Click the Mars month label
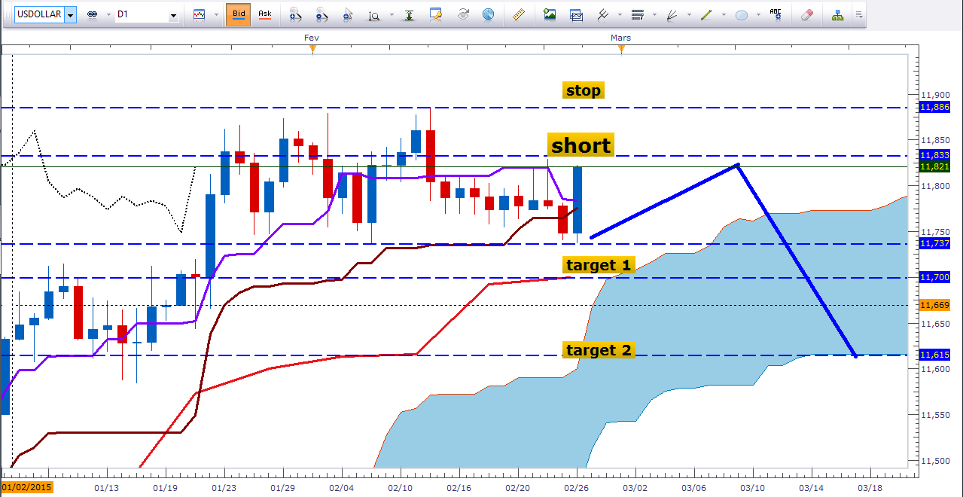This screenshot has width=963, height=497. click(621, 37)
